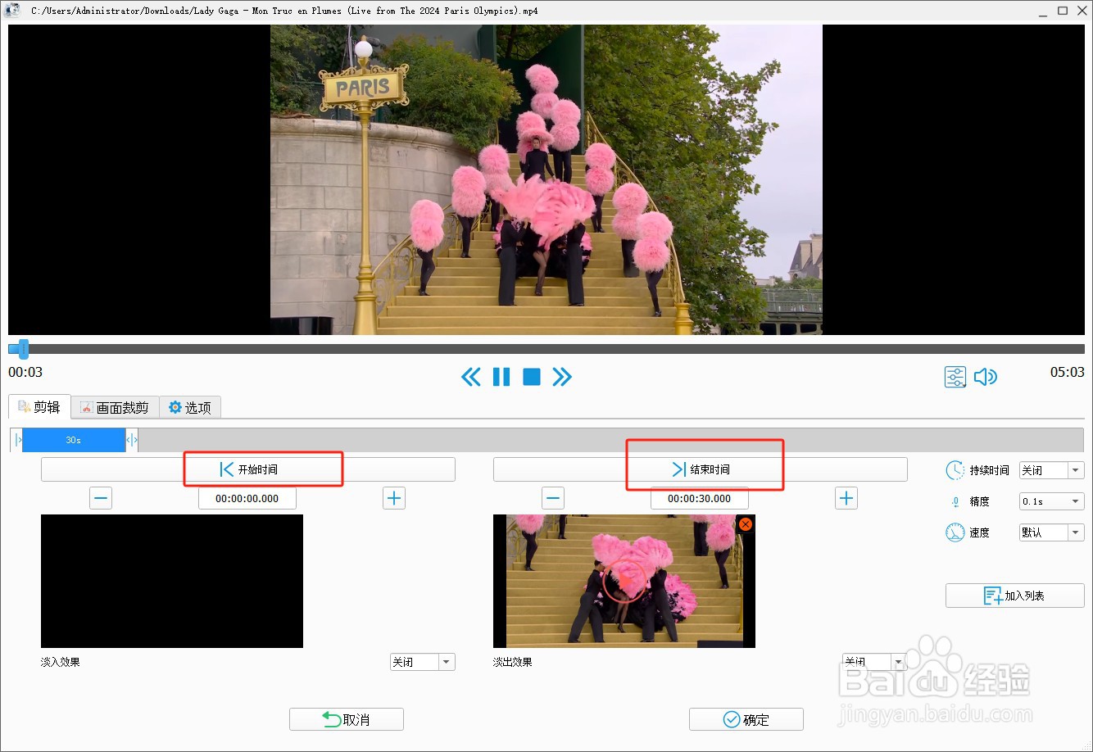Click the 速度 speedometer icon
The height and width of the screenshot is (752, 1093).
click(x=955, y=532)
